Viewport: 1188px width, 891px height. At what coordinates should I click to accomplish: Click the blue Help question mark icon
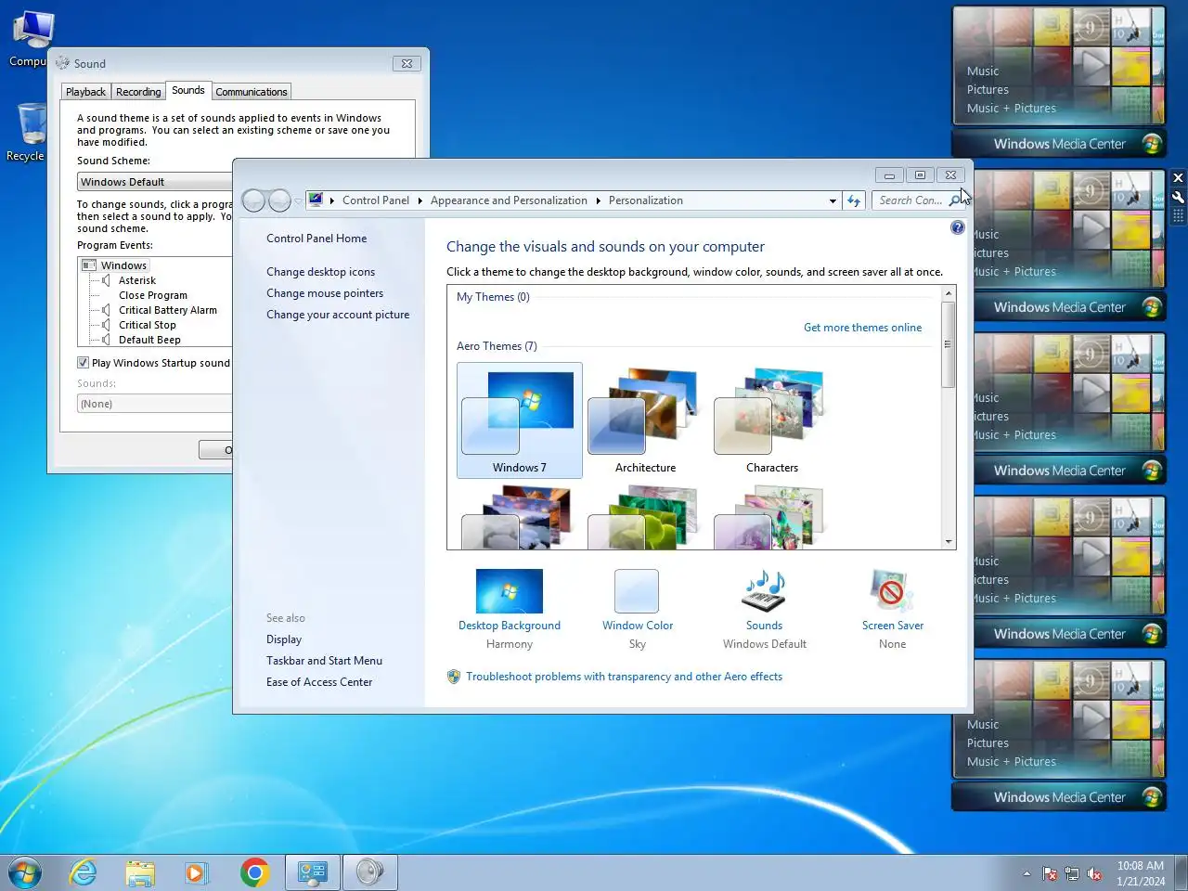pyautogui.click(x=958, y=227)
